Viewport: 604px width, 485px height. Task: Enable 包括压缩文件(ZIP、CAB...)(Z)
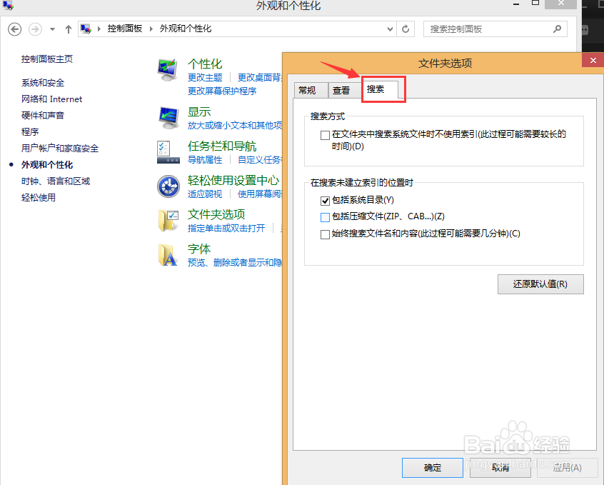[325, 217]
